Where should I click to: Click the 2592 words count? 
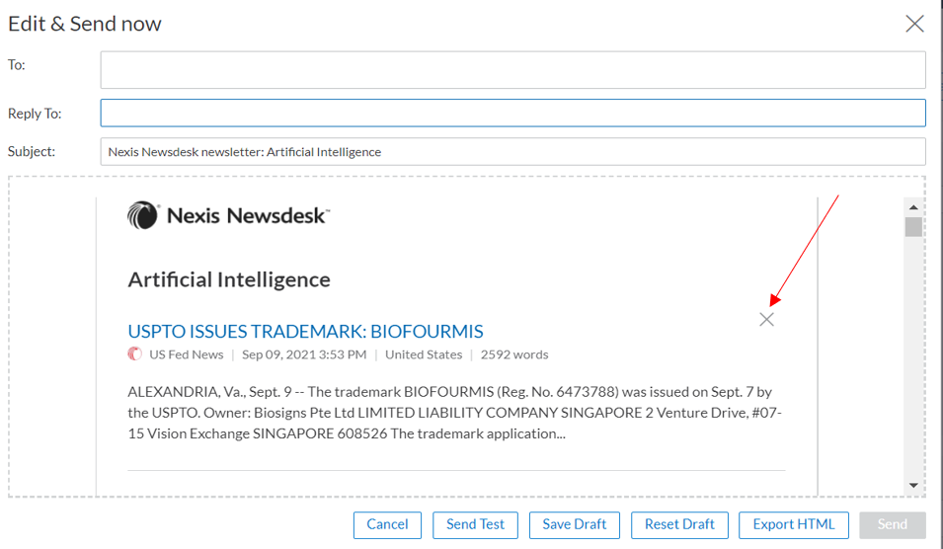[x=514, y=354]
